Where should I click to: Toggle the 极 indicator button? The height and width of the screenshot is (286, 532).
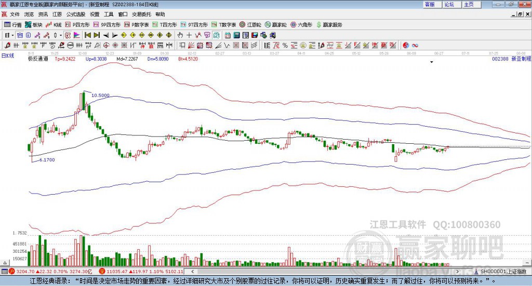click(68, 35)
